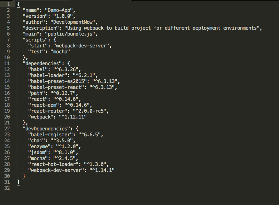Click the "enzyme" devDependency key

39,146
